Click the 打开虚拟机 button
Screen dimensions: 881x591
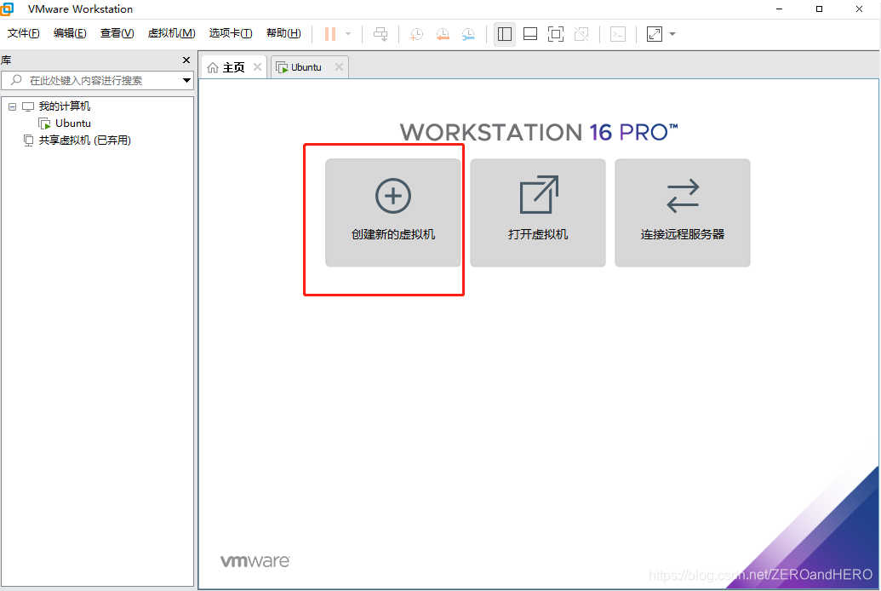[538, 213]
